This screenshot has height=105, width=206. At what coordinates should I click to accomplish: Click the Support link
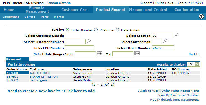tap(146, 3)
